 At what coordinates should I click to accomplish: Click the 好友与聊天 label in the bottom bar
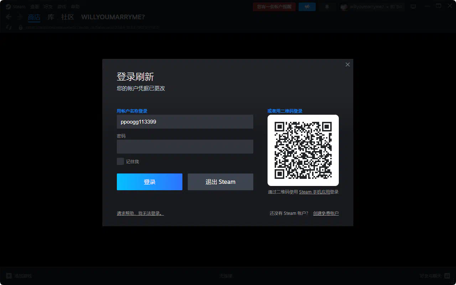coord(431,276)
